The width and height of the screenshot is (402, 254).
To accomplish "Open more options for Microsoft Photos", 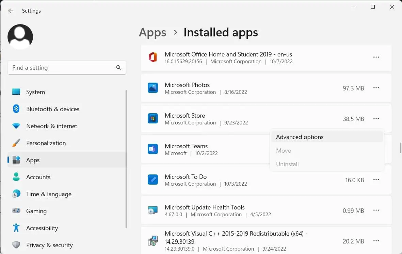I will 376,88.
